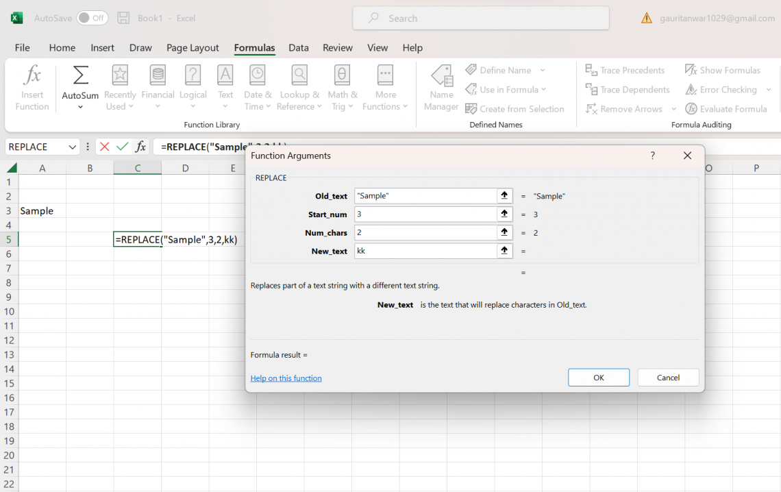The height and width of the screenshot is (492, 781).
Task: Open Name Manager
Action: [x=441, y=87]
